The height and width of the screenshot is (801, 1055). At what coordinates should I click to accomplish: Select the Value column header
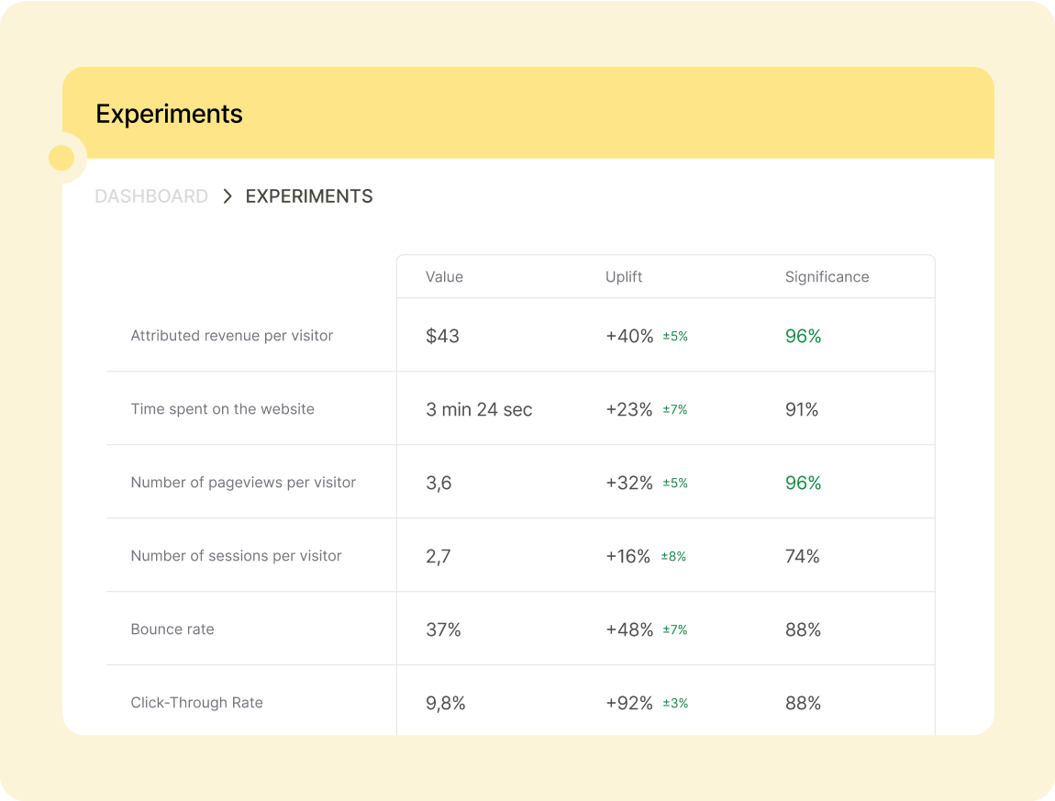click(x=444, y=277)
